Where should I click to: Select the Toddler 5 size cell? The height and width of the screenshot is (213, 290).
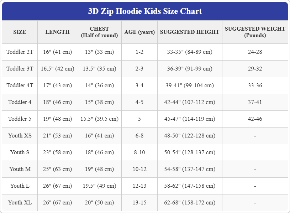(20, 119)
